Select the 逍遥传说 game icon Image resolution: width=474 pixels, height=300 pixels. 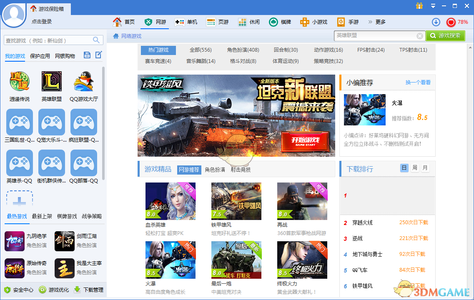click(x=20, y=81)
